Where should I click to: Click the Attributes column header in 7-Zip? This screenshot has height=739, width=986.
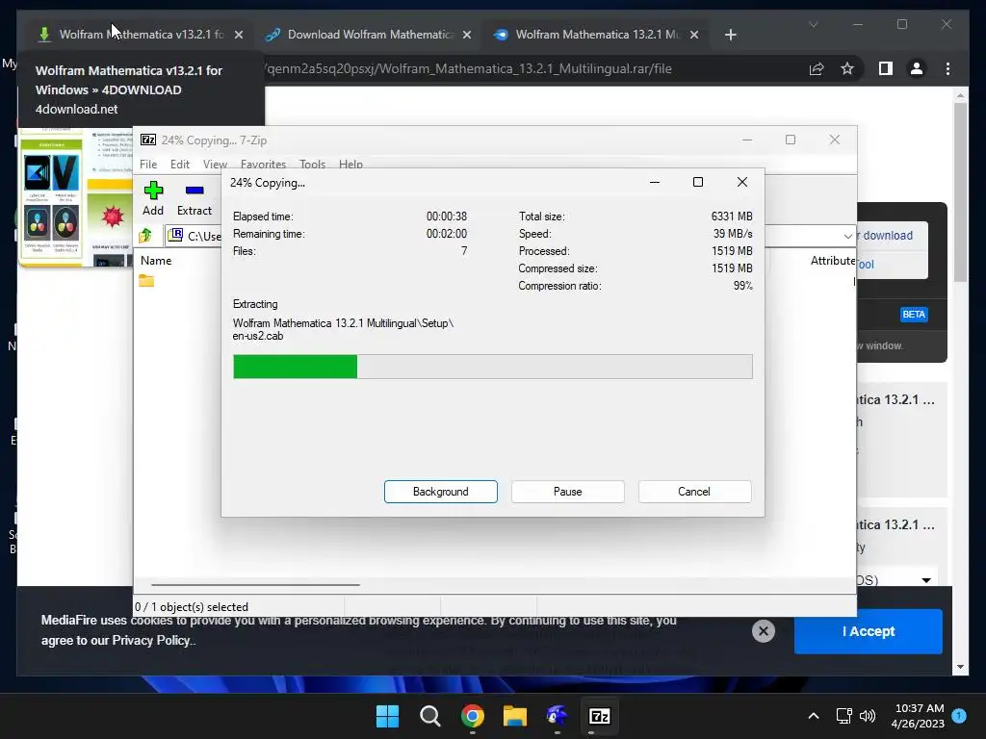coord(833,260)
